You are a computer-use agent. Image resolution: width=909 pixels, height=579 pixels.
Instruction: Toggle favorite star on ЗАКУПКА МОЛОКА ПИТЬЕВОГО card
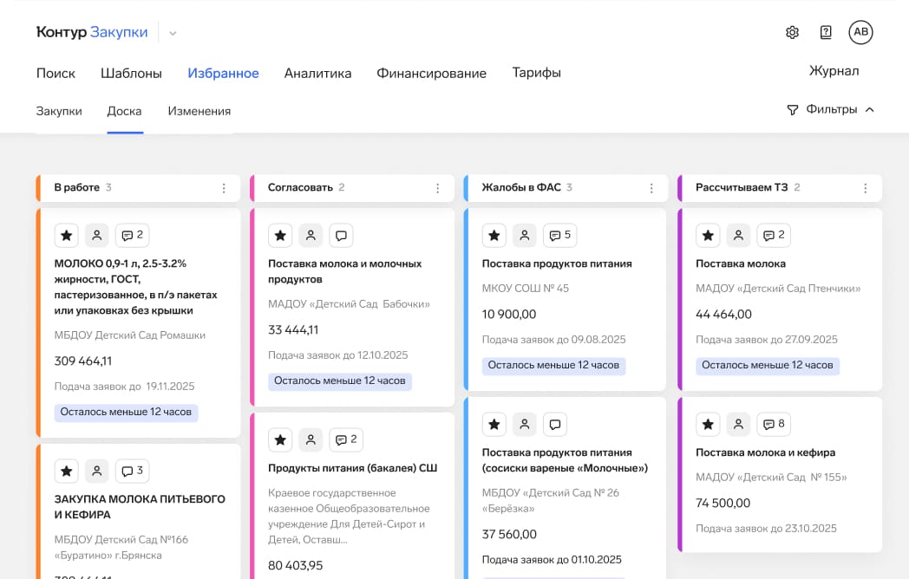click(x=67, y=471)
